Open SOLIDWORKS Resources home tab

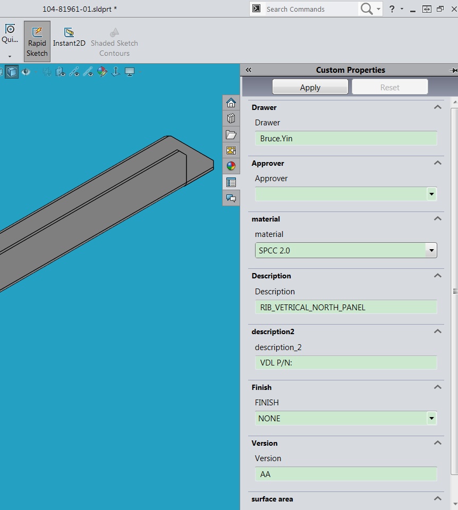[x=231, y=103]
